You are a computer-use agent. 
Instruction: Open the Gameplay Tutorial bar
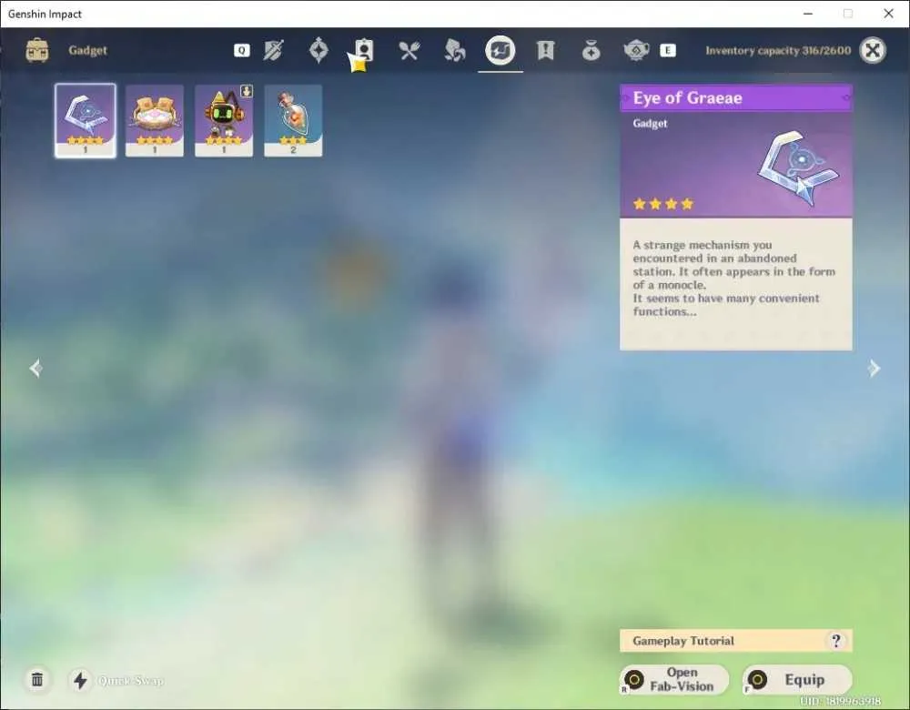(736, 640)
